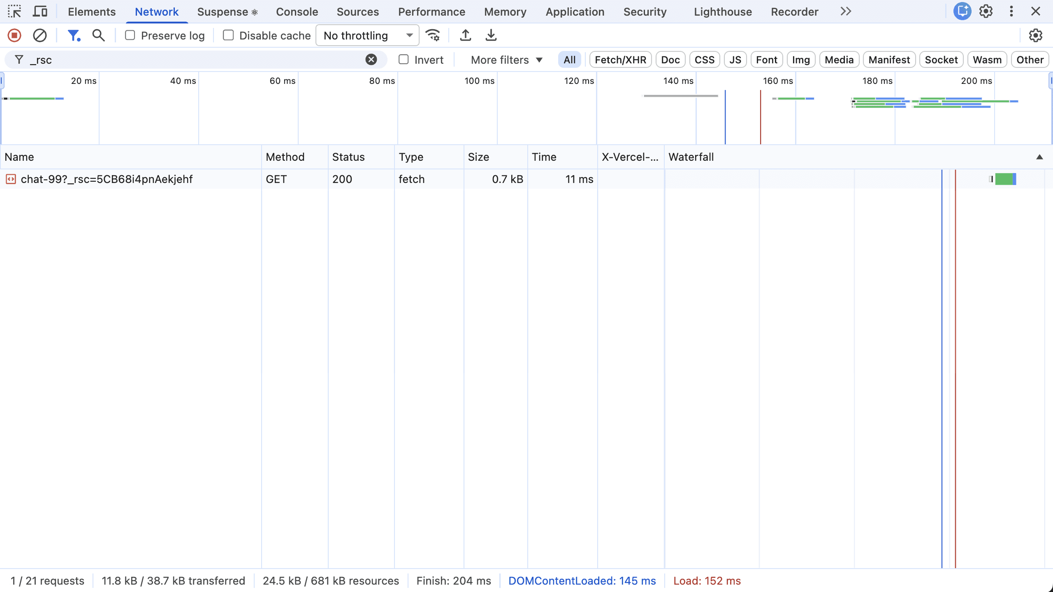Enable Disable cache checkbox

tap(228, 35)
